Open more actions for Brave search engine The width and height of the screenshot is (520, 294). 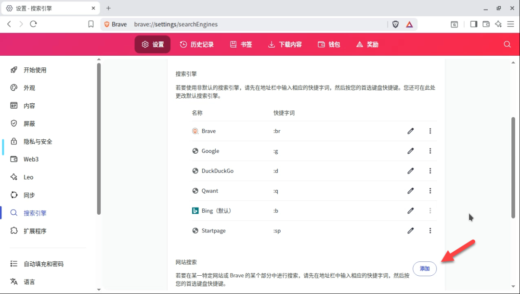tap(430, 131)
